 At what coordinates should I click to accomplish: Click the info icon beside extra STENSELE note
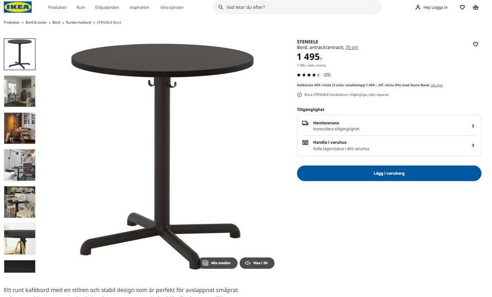[x=299, y=94]
